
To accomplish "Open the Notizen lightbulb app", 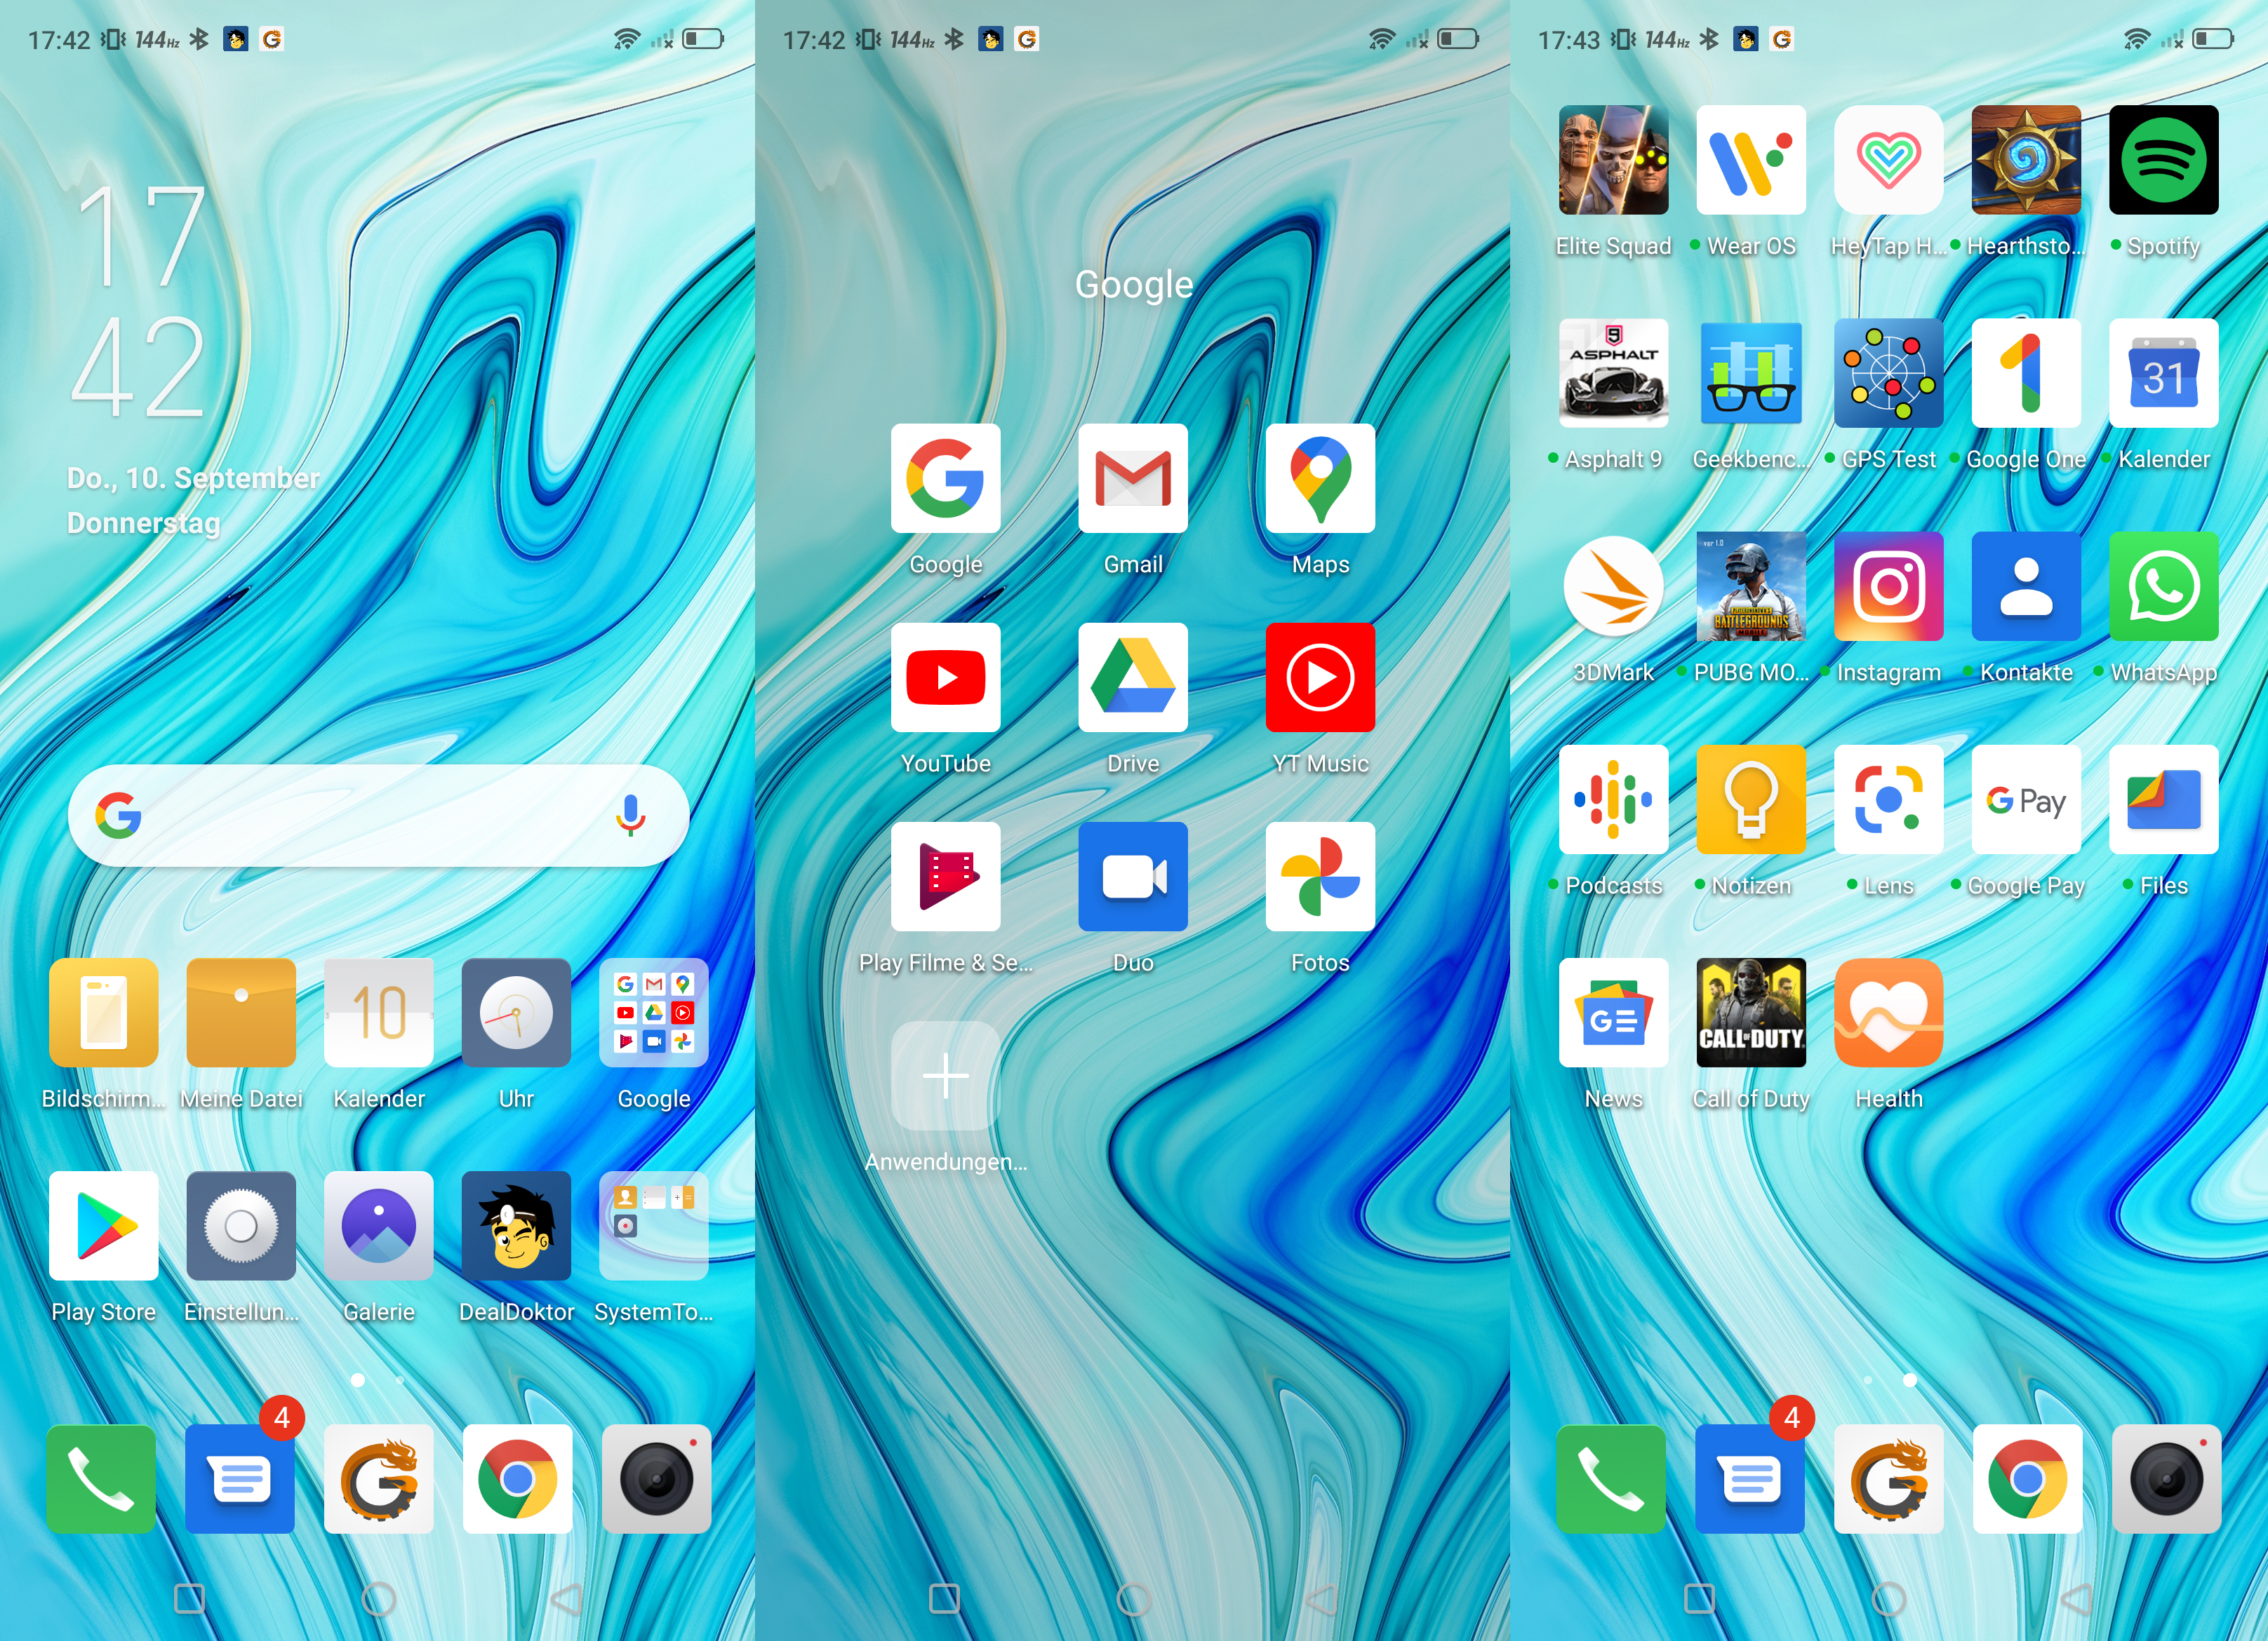I will coord(1751,799).
